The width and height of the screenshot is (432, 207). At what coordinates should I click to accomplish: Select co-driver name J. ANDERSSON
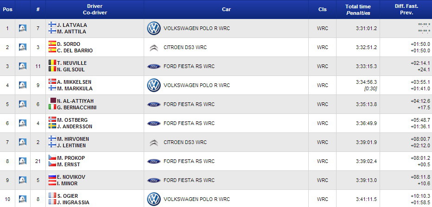coord(75,126)
